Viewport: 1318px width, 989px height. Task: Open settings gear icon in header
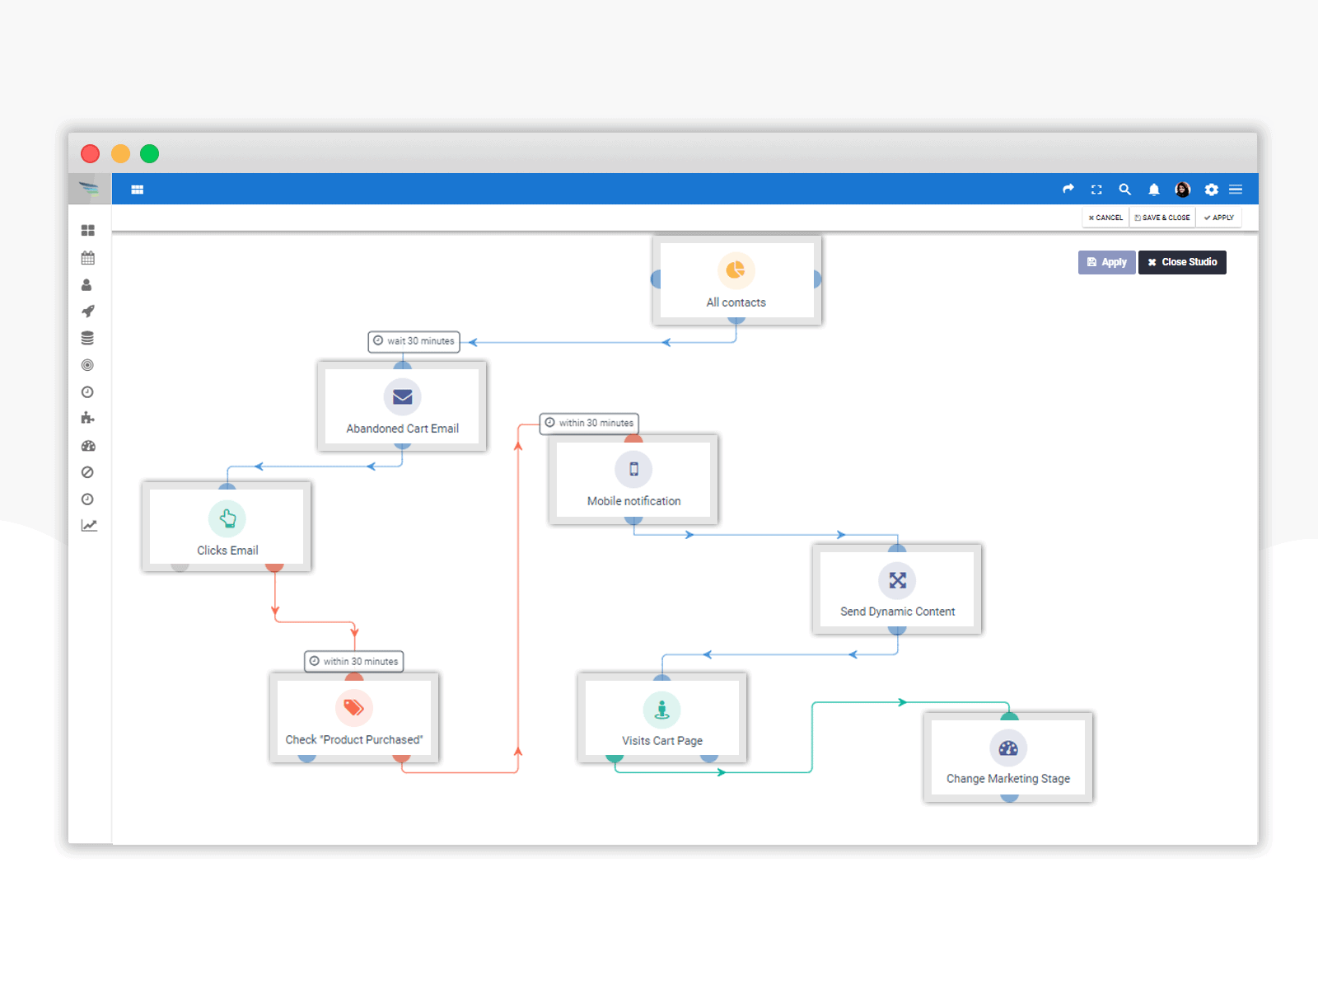[1211, 190]
